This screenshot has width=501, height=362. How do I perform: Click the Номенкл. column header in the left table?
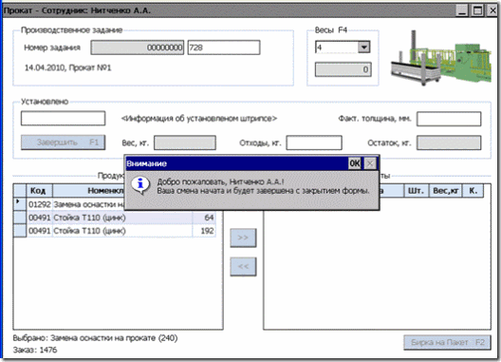coord(88,191)
